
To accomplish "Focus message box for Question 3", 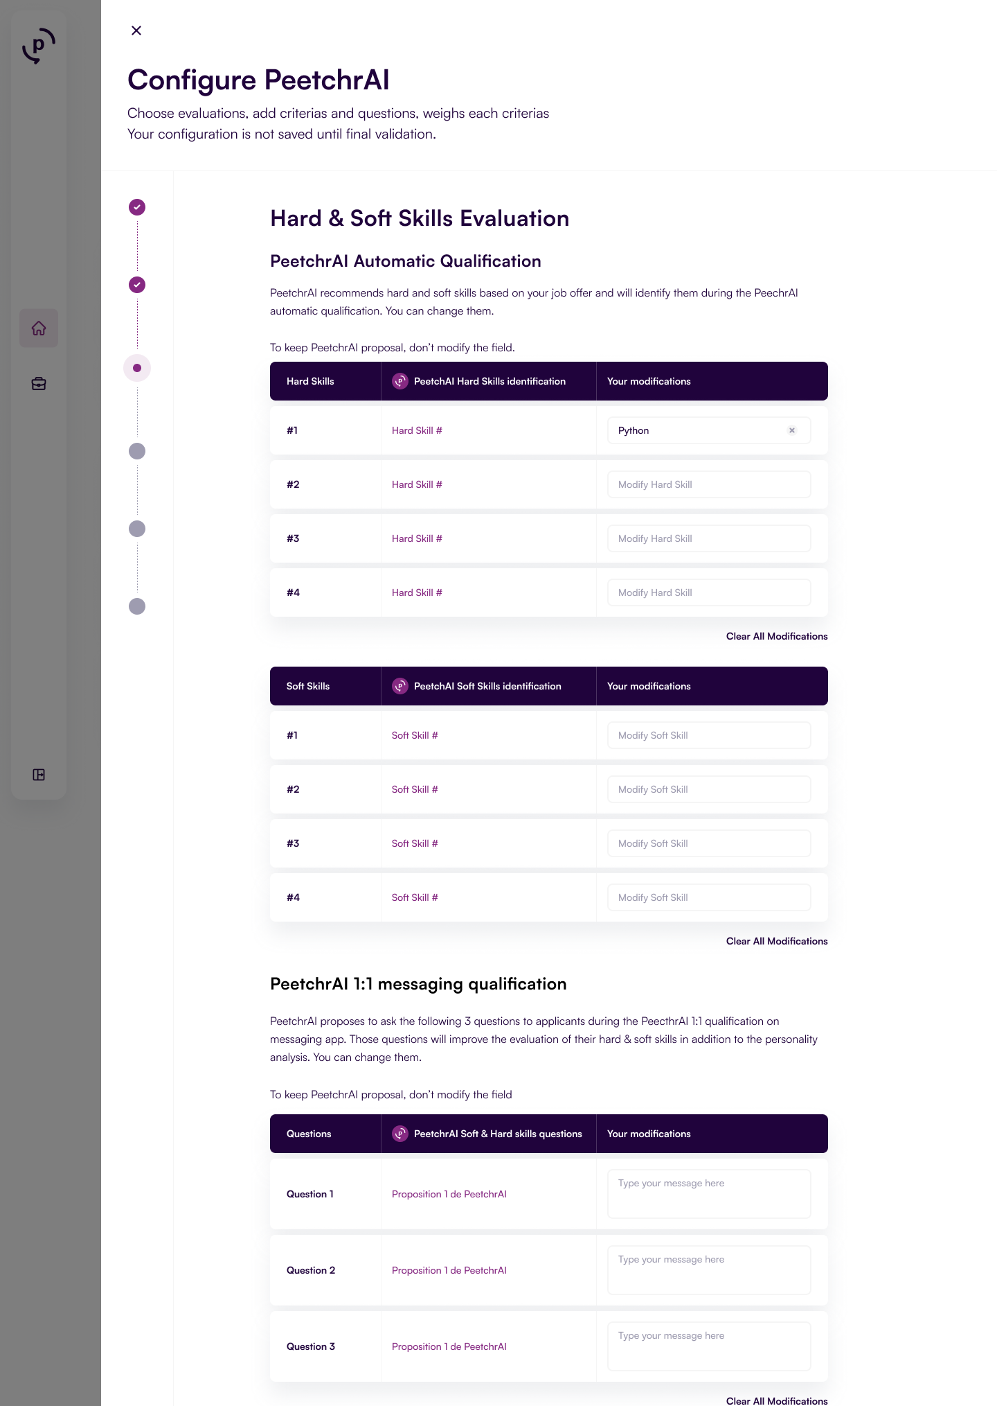I will (x=708, y=1346).
